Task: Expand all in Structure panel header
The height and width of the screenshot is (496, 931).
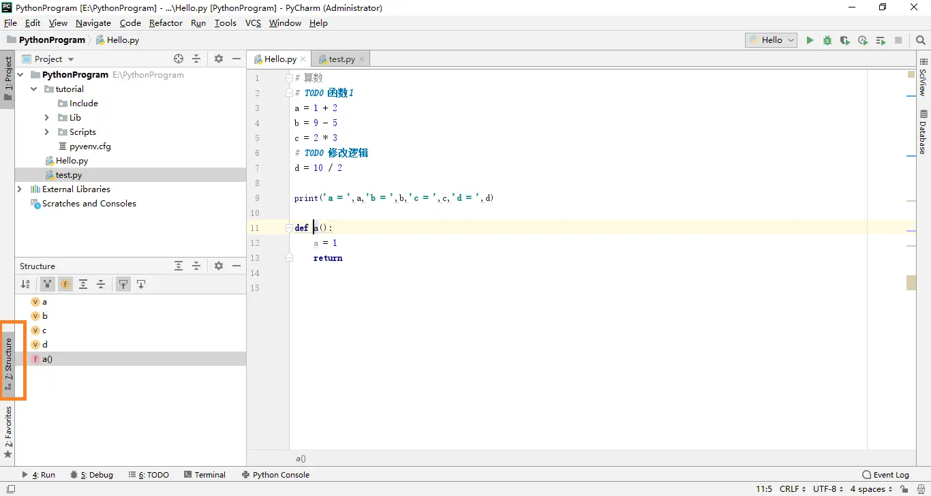Action: (x=179, y=266)
